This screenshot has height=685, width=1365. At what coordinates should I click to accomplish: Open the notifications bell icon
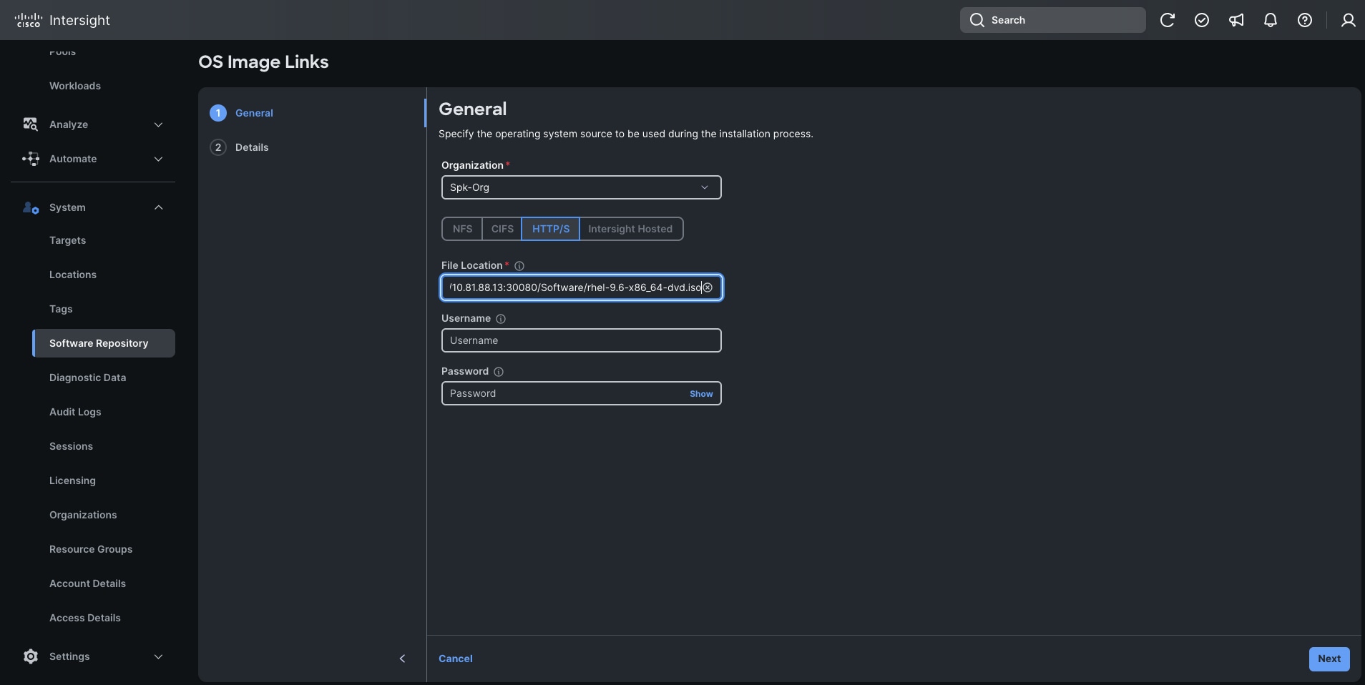[1271, 20]
